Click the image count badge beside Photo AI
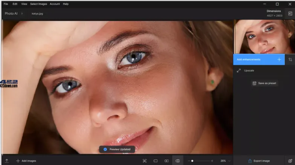 (22, 14)
